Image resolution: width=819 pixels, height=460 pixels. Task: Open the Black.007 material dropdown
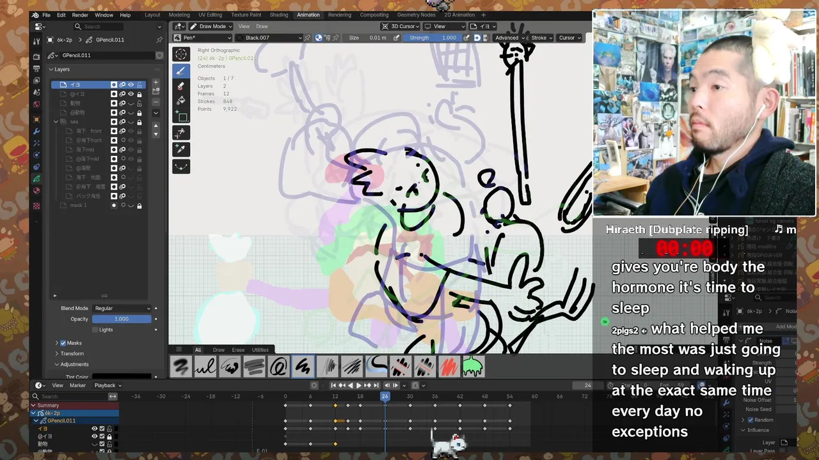click(x=269, y=38)
